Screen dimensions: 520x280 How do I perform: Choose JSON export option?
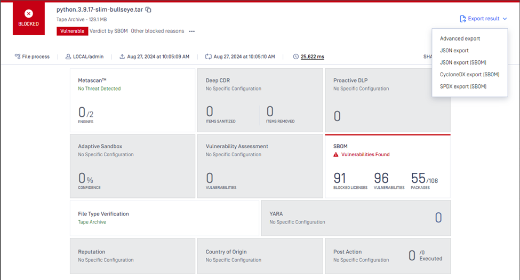point(454,51)
